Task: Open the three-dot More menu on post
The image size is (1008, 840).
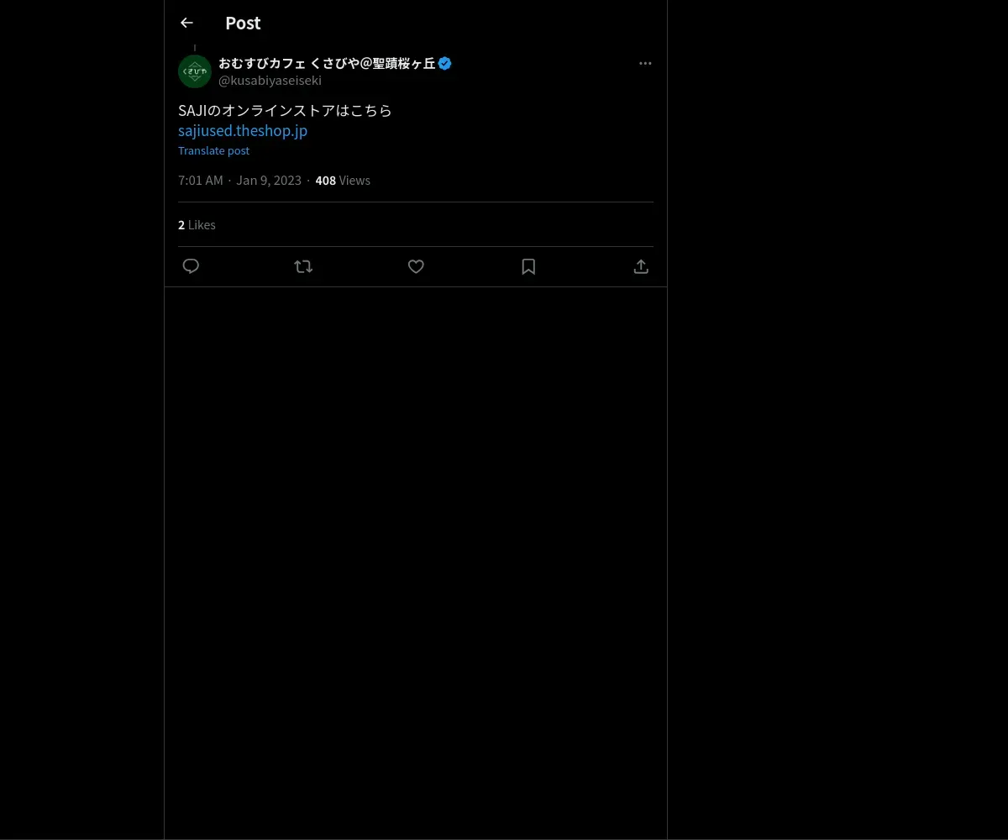Action: tap(645, 63)
